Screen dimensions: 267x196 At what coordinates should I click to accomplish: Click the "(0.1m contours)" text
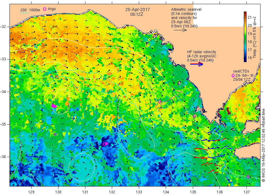click(184, 14)
